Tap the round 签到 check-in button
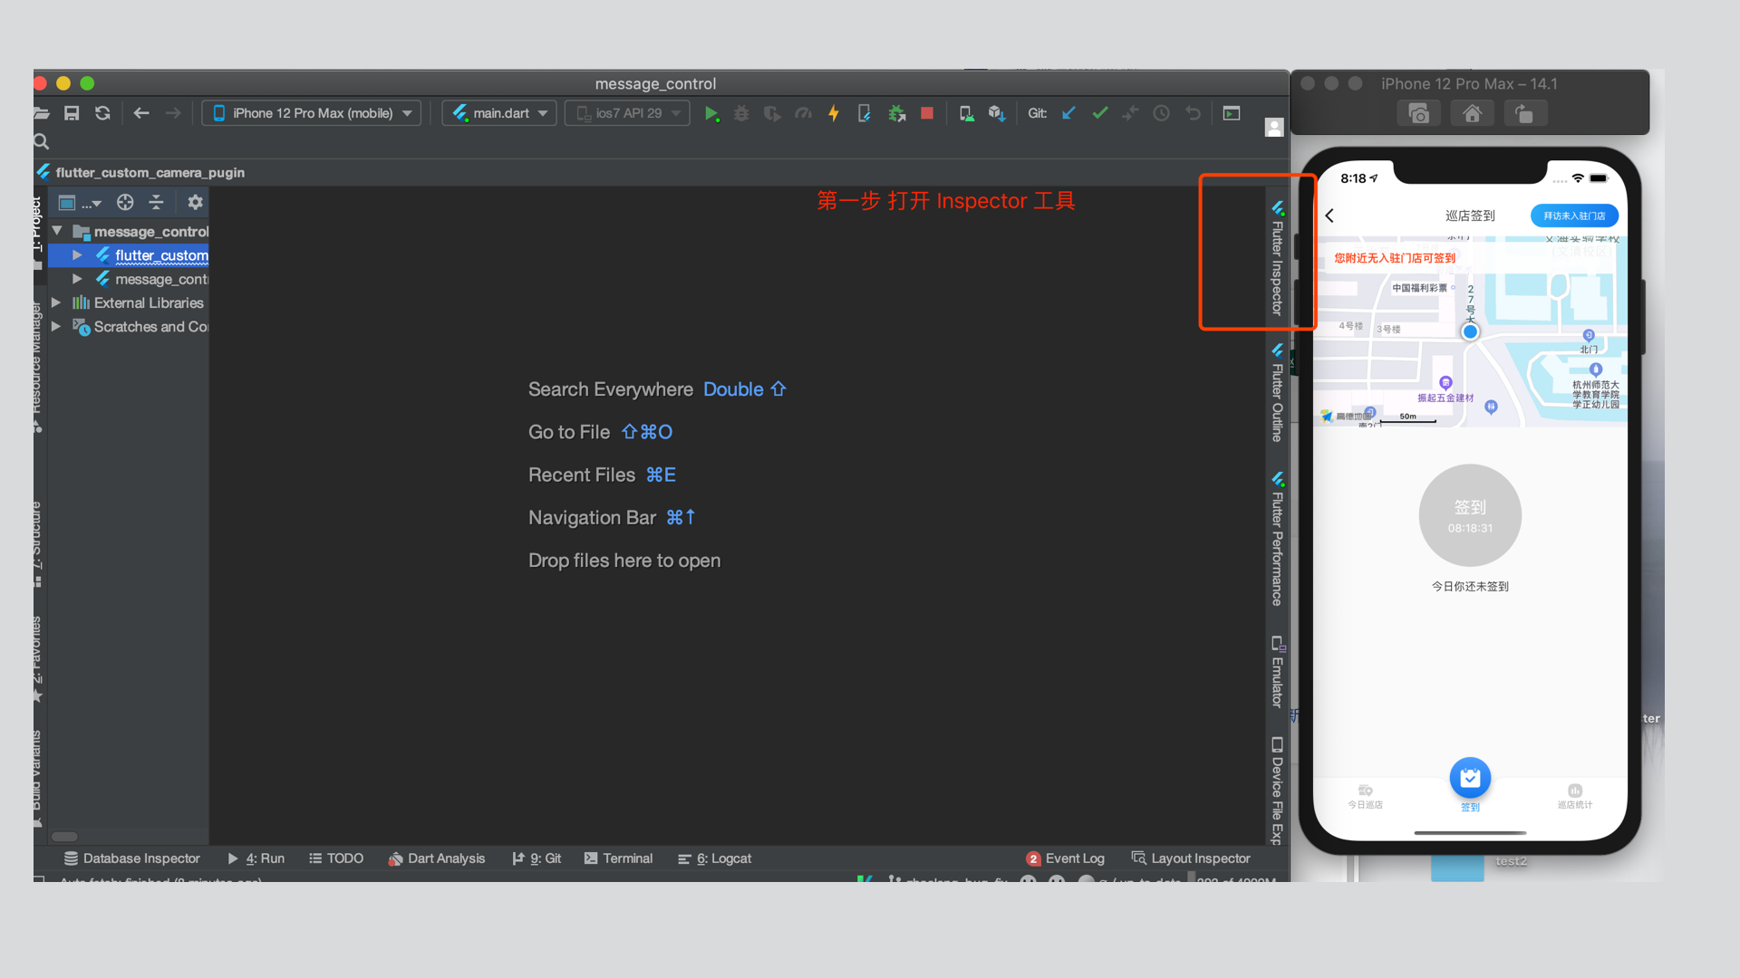 click(x=1469, y=515)
